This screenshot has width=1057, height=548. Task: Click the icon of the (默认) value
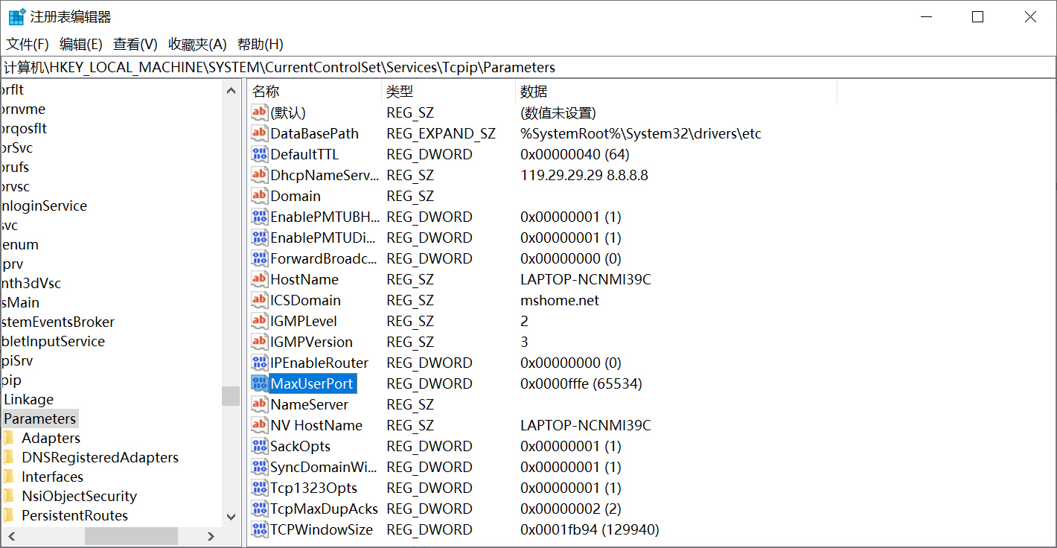click(x=259, y=112)
